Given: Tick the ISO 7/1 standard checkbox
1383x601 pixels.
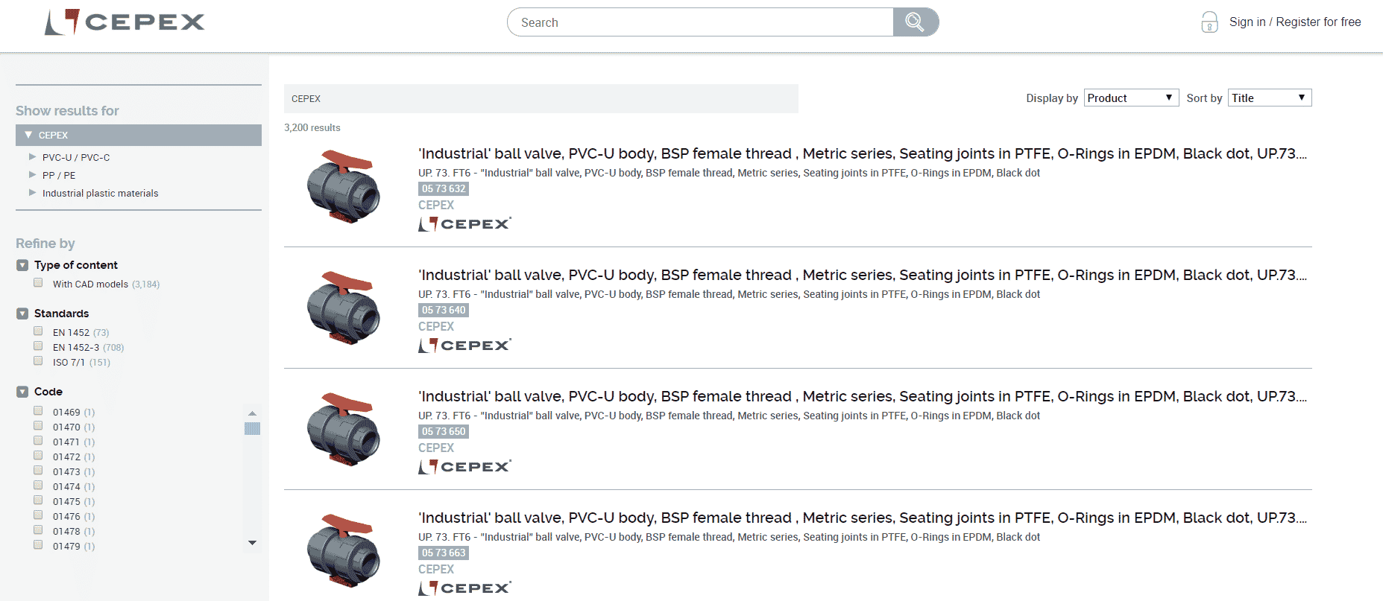Looking at the screenshot, I should click(38, 361).
